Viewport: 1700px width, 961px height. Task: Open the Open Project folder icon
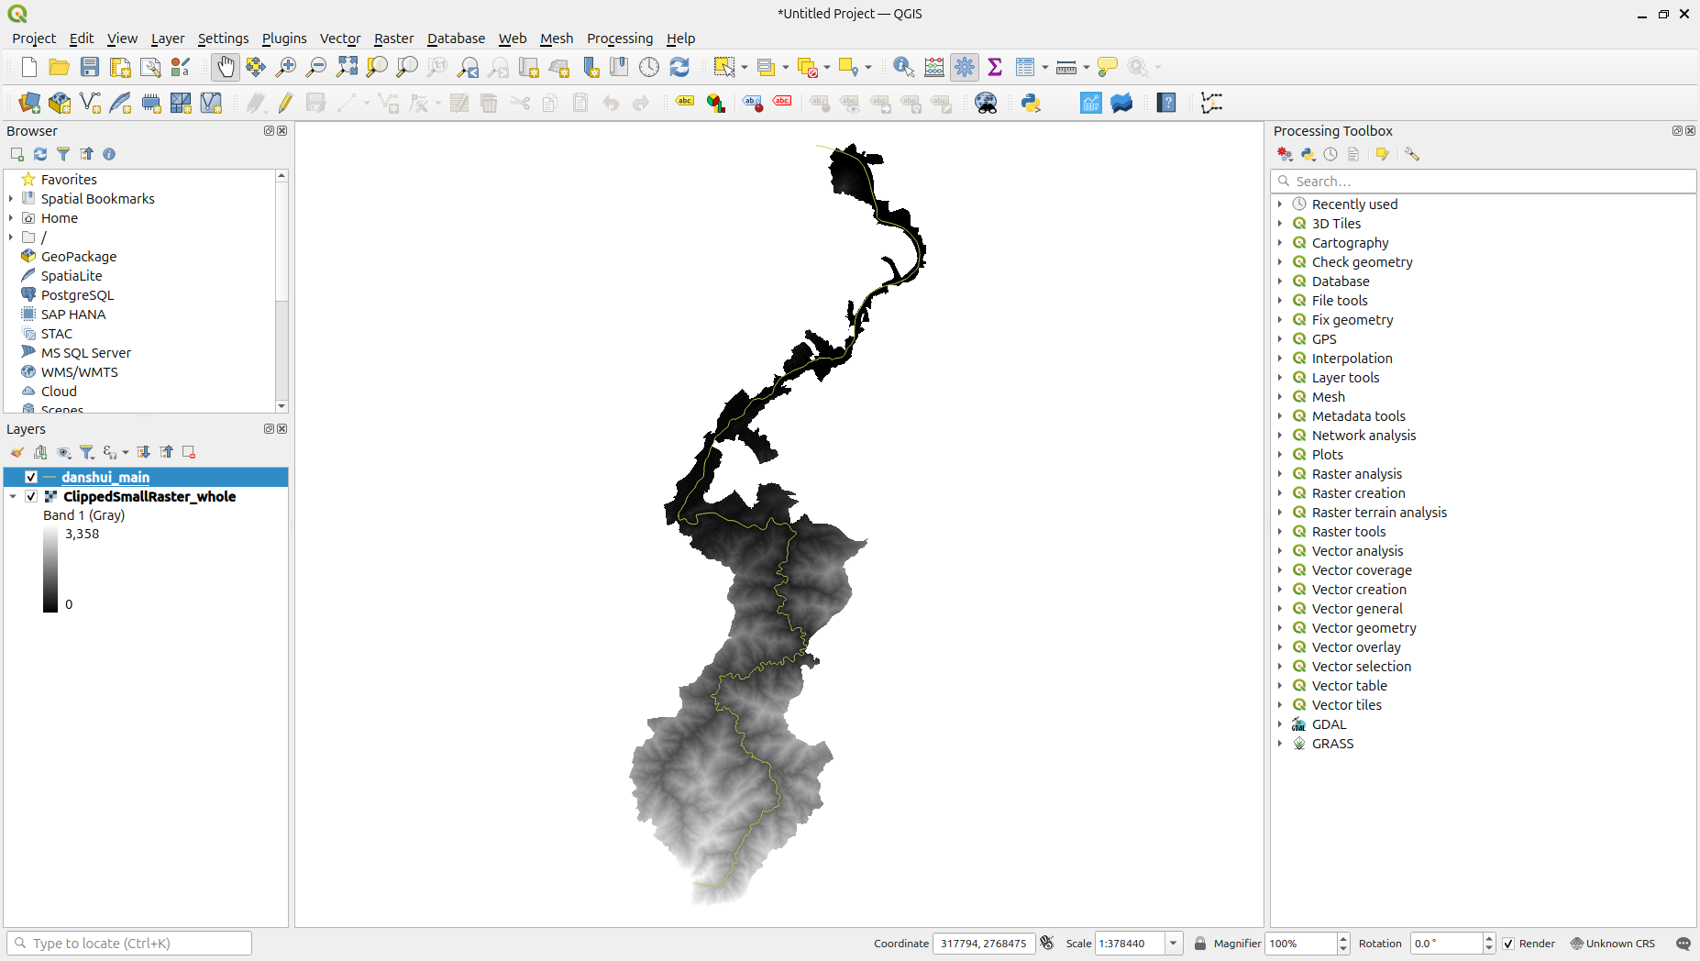[60, 67]
